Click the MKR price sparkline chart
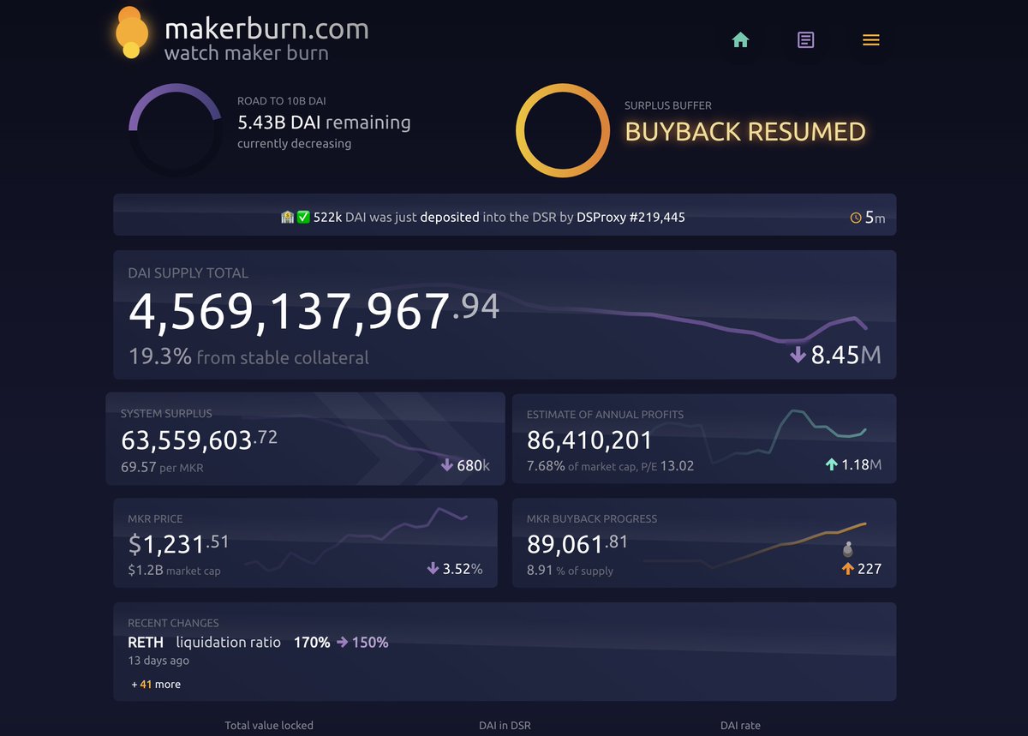 coord(356,539)
